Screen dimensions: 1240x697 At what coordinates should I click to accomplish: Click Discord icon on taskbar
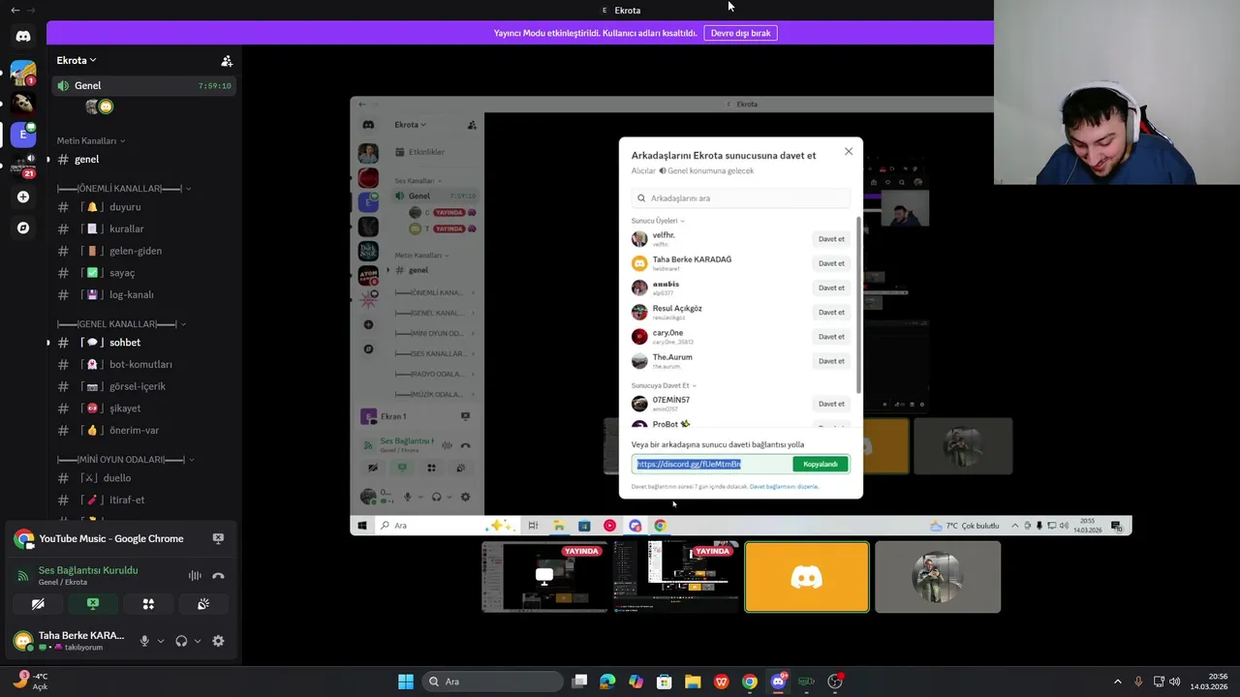[778, 682]
